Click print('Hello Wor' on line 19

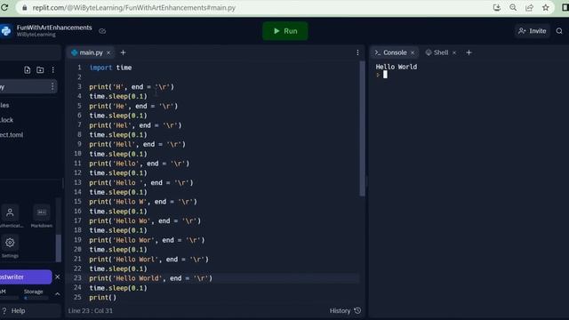click(147, 240)
